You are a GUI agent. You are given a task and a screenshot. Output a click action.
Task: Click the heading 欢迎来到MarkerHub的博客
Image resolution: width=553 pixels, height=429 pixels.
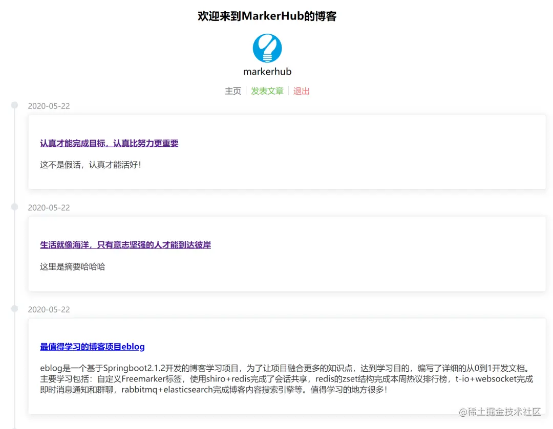(x=267, y=16)
